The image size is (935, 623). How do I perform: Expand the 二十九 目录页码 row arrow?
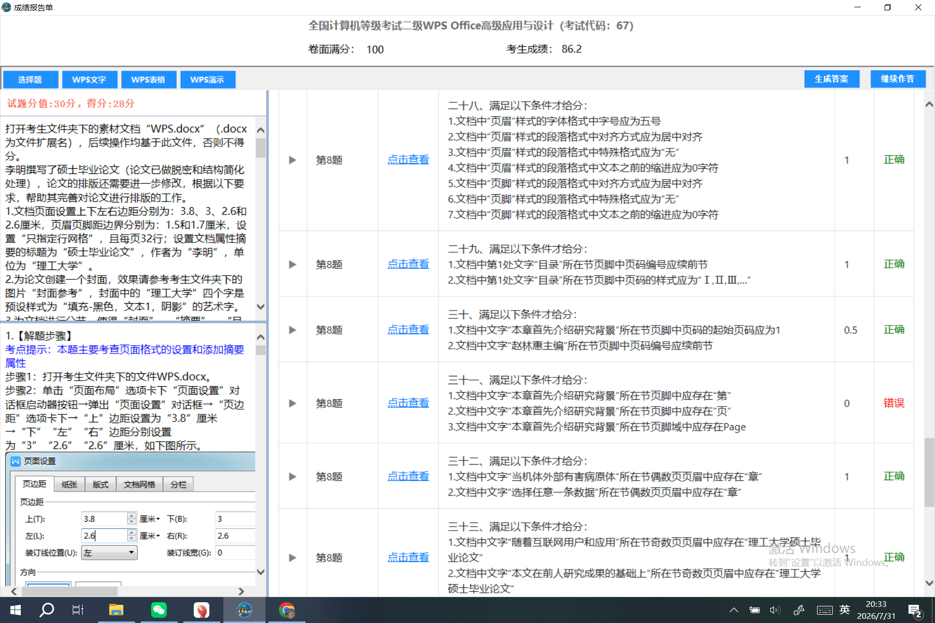[292, 264]
